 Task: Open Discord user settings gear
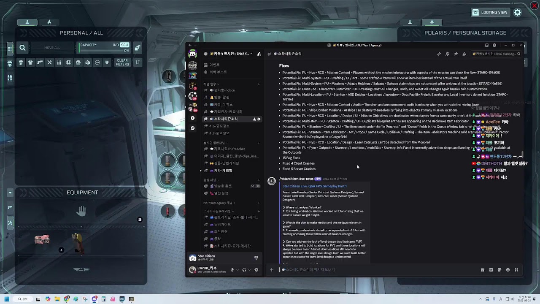(256, 270)
